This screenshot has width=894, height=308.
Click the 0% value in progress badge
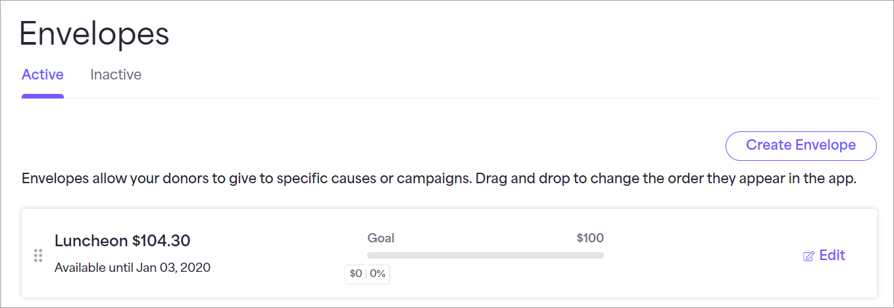[378, 274]
